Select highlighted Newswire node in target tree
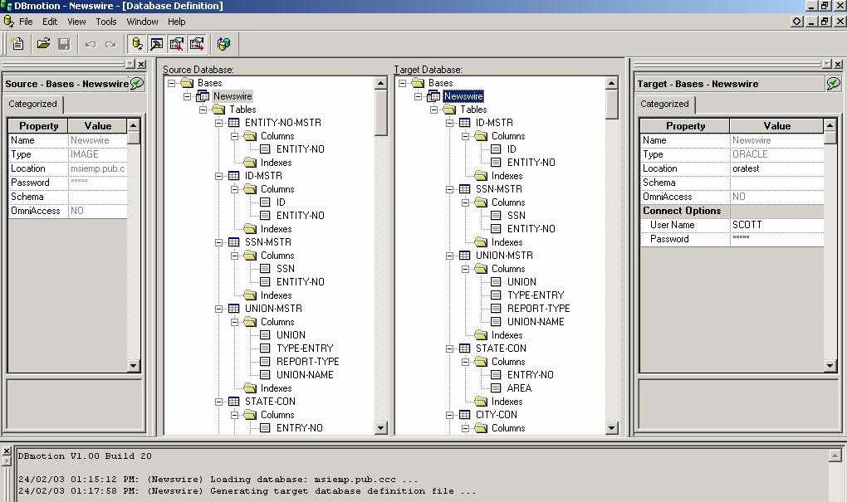The height and width of the screenshot is (502, 847). pos(463,96)
